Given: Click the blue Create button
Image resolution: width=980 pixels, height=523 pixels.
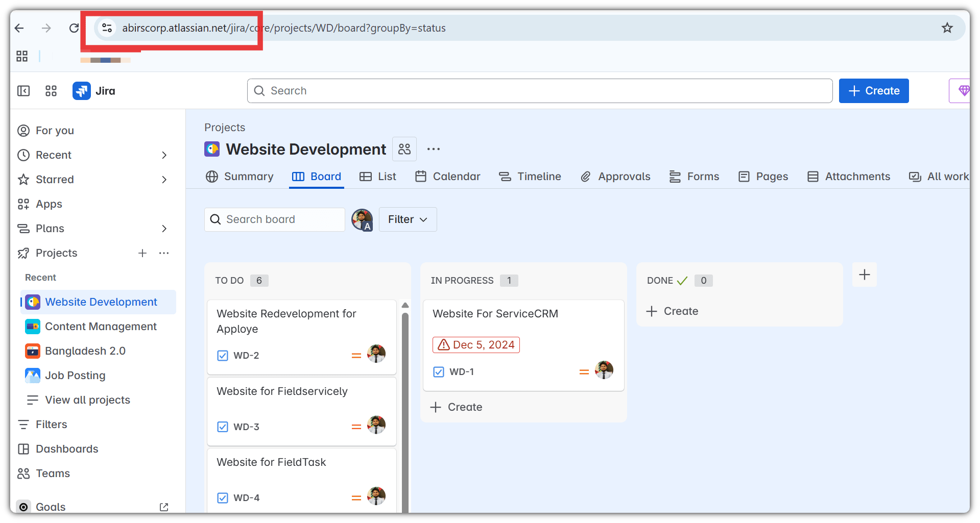Looking at the screenshot, I should (x=874, y=91).
